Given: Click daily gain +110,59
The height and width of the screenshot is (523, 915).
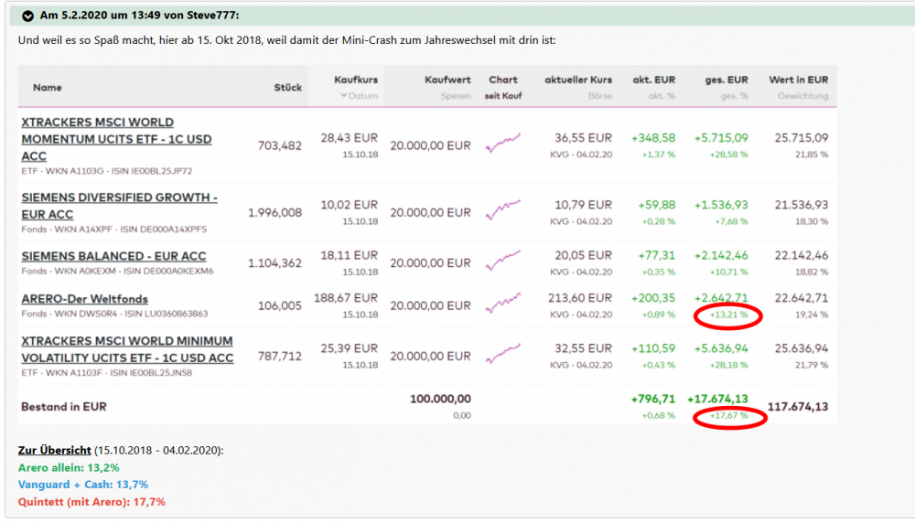Looking at the screenshot, I should [653, 348].
